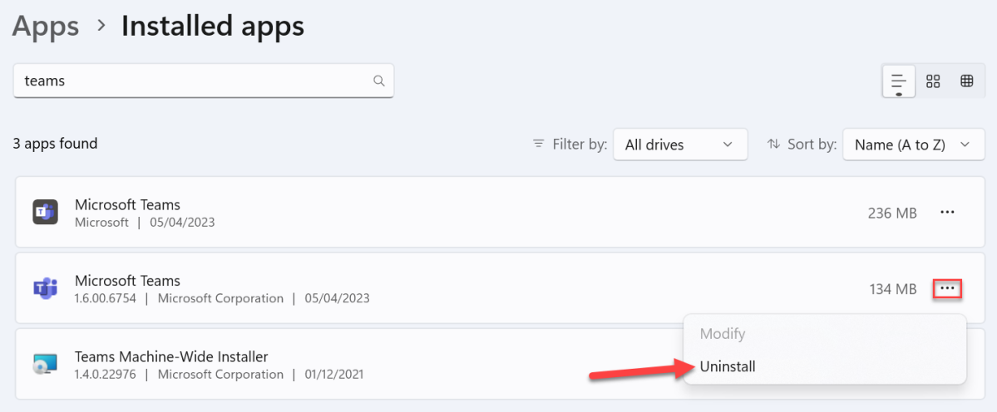
Task: Click the Sort by arrows icon
Action: click(x=773, y=144)
